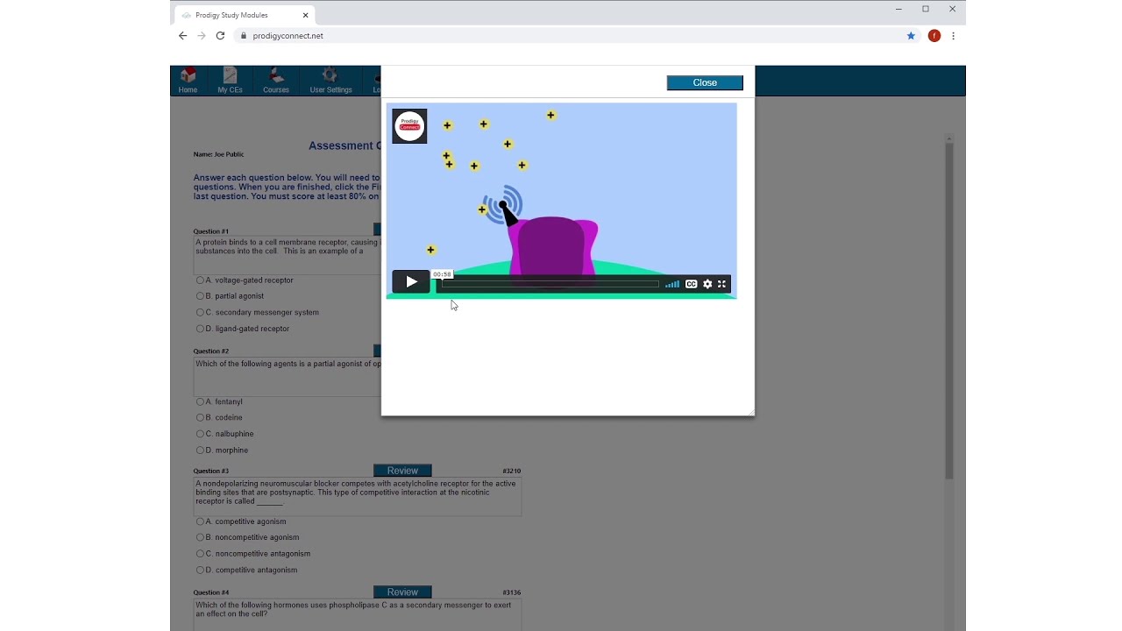This screenshot has width=1122, height=631.
Task: Open the video settings gear
Action: click(x=707, y=284)
